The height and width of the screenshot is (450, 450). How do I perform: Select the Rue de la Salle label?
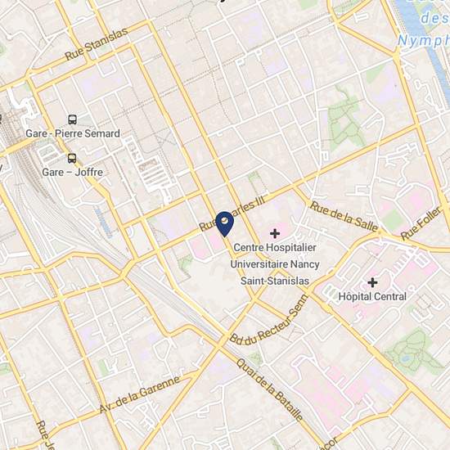[344, 216]
